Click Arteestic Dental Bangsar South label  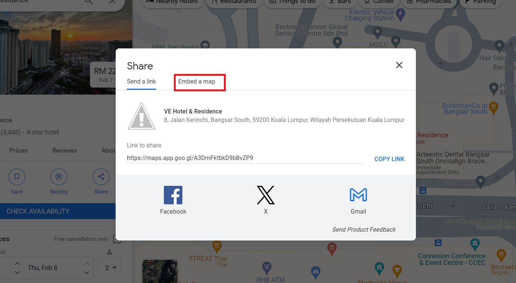[453, 158]
